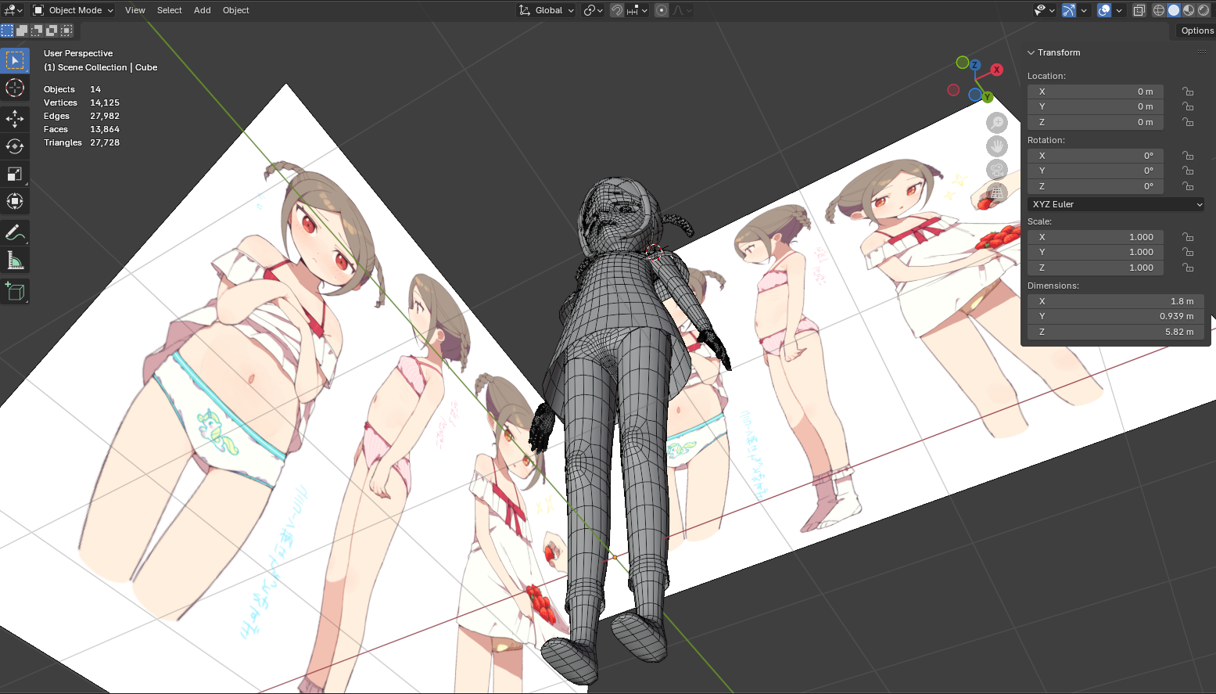This screenshot has height=694, width=1216.
Task: Switch to solid viewport shading
Action: (x=1174, y=10)
